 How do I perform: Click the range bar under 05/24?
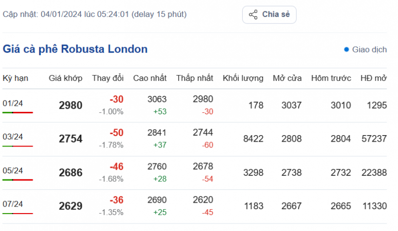17,180
